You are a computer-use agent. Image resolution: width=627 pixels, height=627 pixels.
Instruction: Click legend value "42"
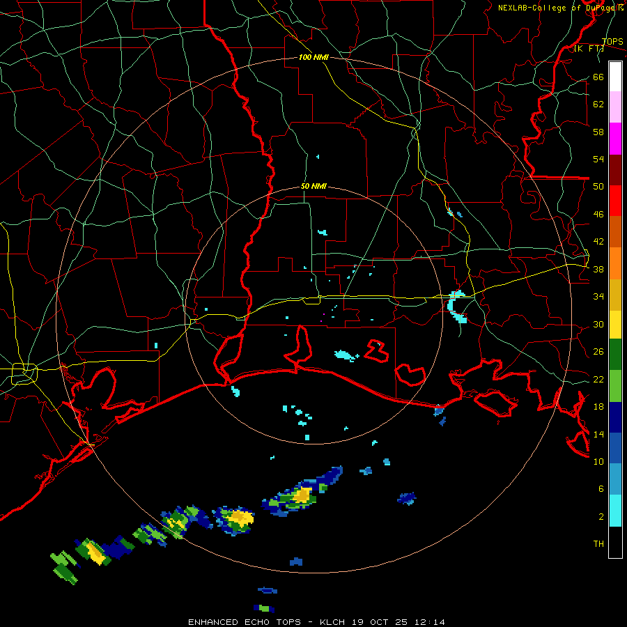598,241
